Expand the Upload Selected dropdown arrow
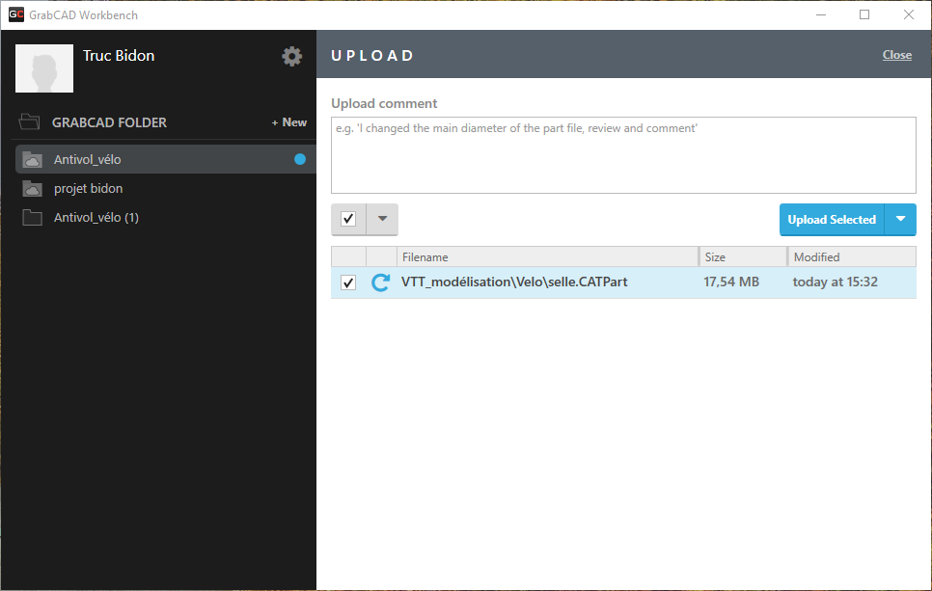 point(900,219)
